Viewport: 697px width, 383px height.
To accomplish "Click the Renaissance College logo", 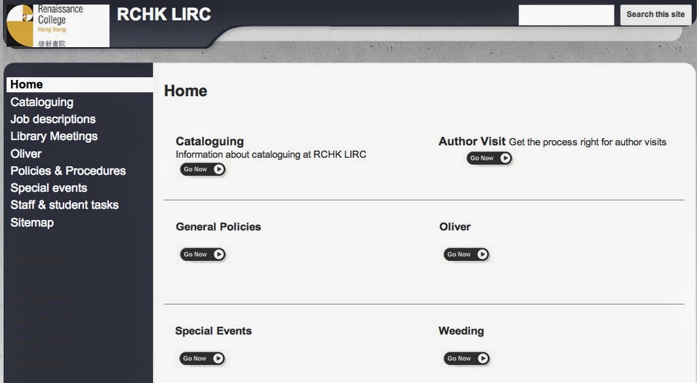I will point(58,26).
